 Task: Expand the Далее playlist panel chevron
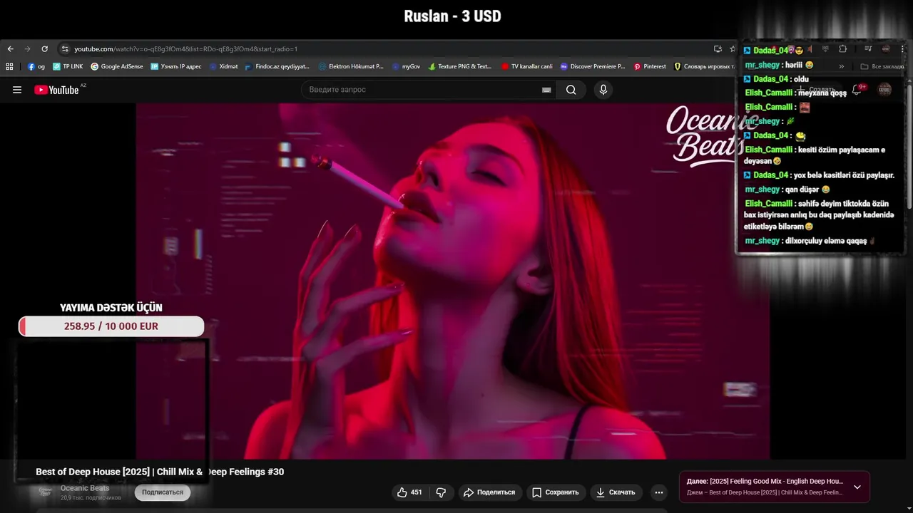click(x=857, y=487)
